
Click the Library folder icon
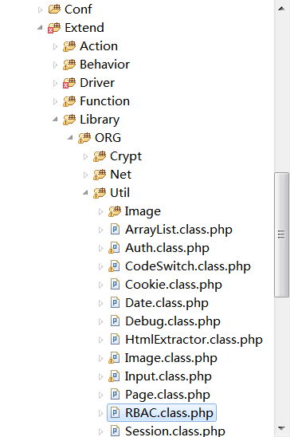coord(69,120)
